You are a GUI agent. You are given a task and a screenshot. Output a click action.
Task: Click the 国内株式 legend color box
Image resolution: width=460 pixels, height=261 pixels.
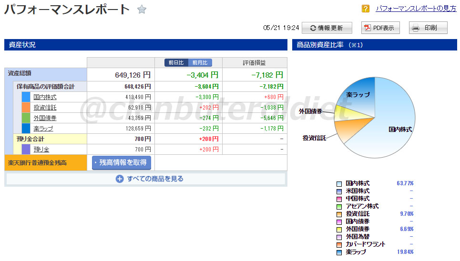[339, 184]
